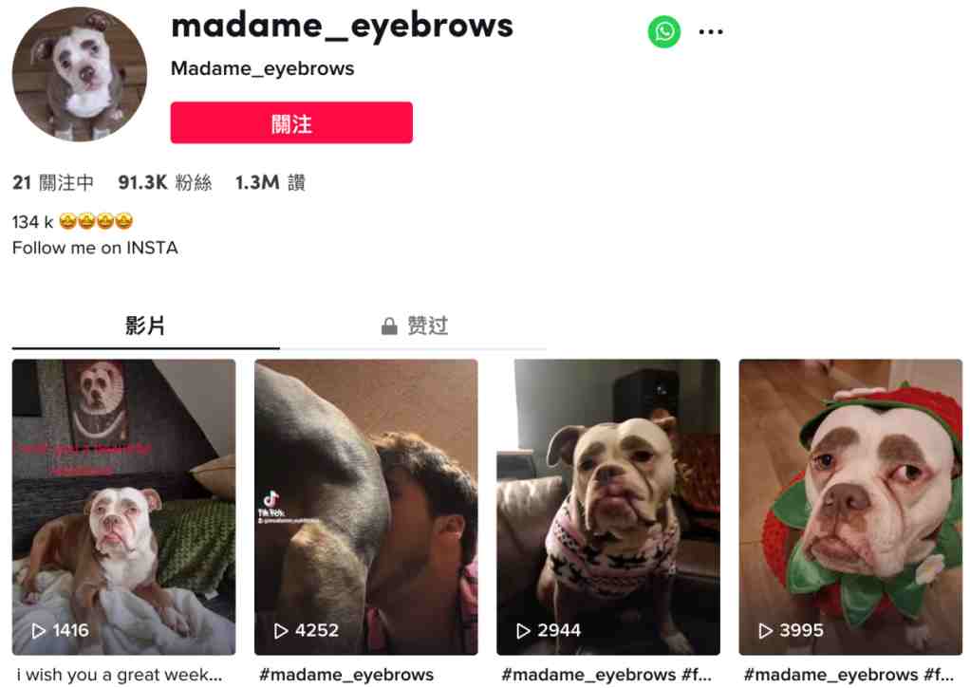970x688 pixels.
Task: Switch to the 赞过 liked tab
Action: coord(414,325)
